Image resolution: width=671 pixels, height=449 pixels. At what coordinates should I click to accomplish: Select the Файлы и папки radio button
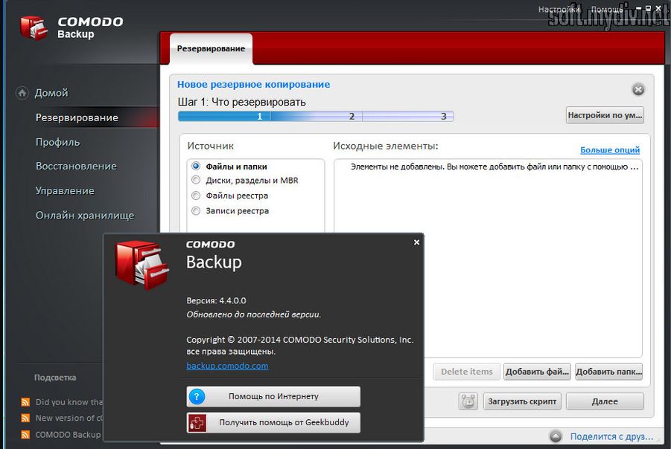[196, 167]
